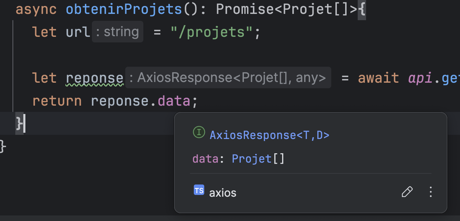The image size is (460, 221).
Task: Click the highlighted opening brace after Promise<Projet[]>
Action: tap(362, 9)
